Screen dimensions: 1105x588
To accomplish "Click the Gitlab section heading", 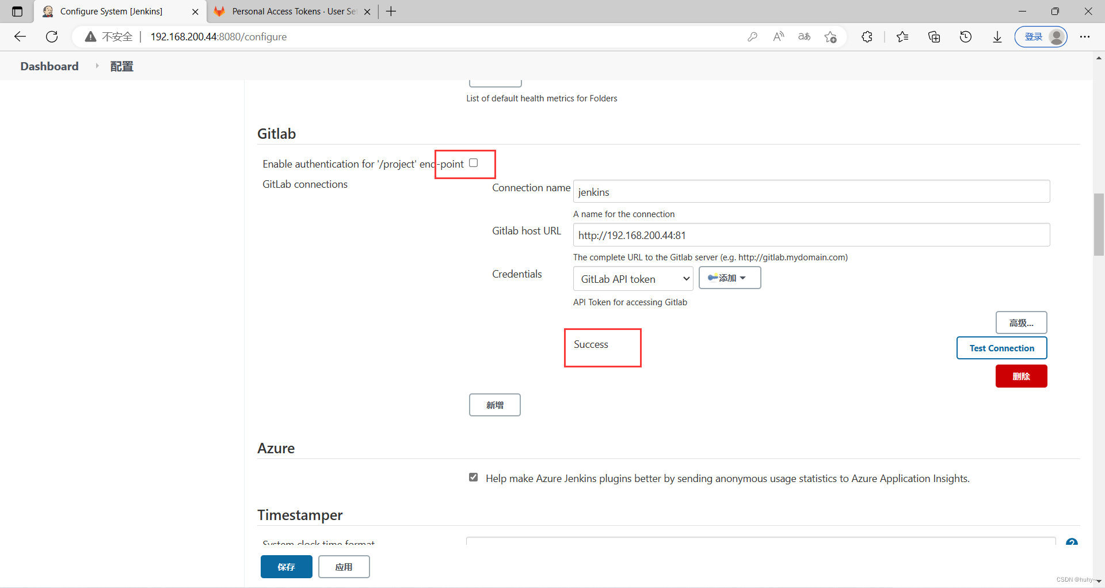I will [276, 134].
